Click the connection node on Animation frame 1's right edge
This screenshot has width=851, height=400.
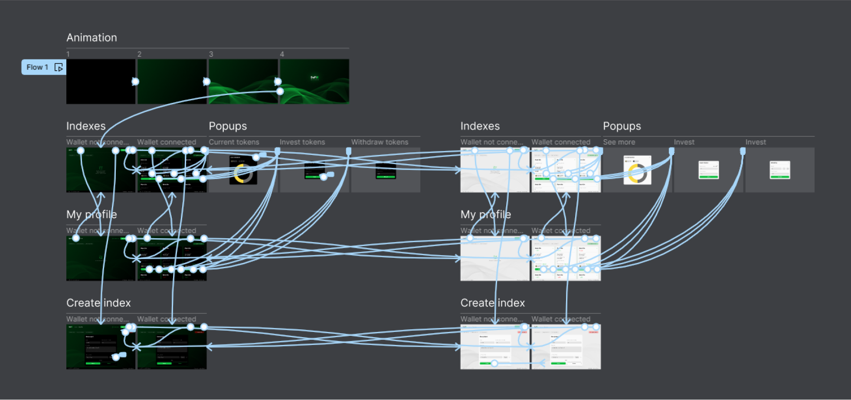tap(135, 82)
